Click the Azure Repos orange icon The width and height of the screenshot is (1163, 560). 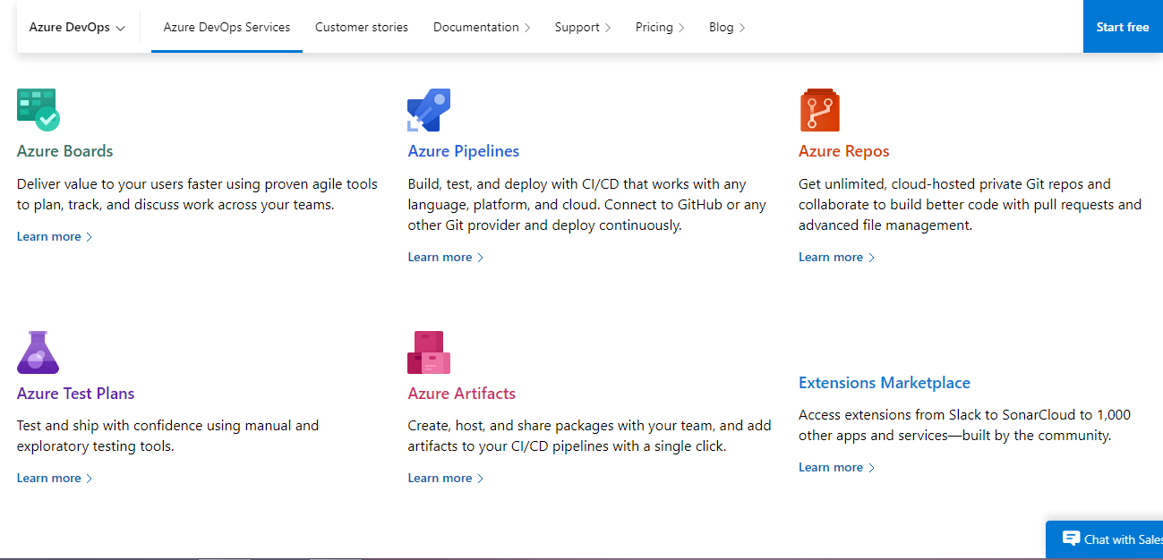[x=819, y=110]
